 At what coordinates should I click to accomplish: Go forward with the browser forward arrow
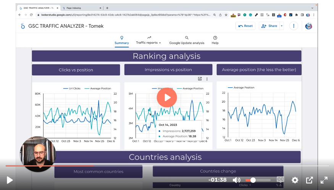tap(26, 15)
